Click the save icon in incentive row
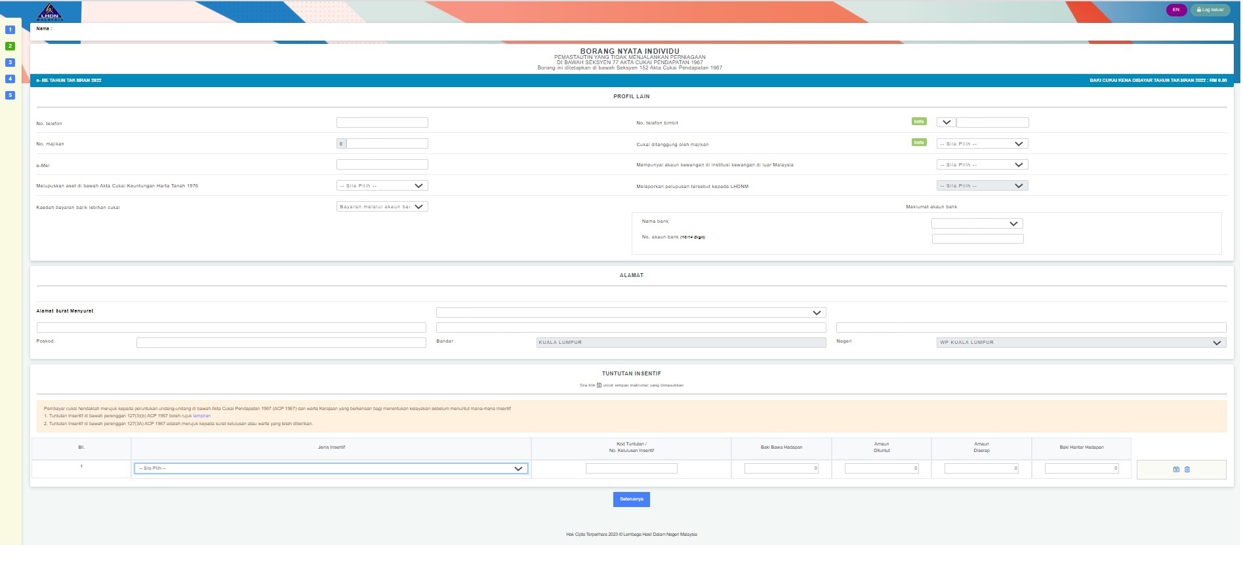Image resolution: width=1243 pixels, height=566 pixels. (1175, 469)
